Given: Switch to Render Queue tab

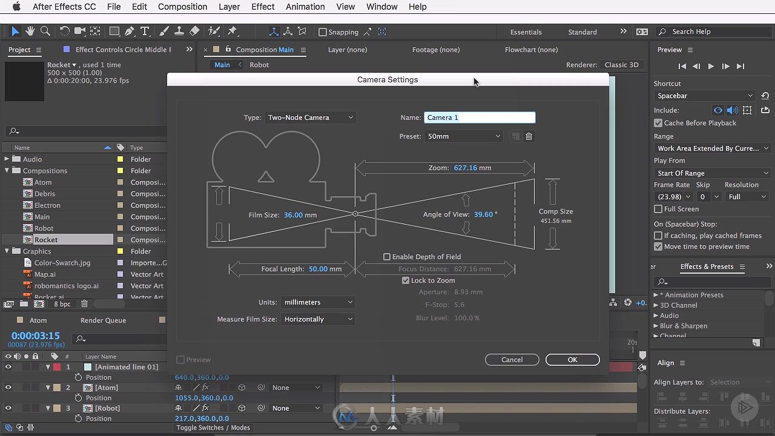Looking at the screenshot, I should point(103,320).
